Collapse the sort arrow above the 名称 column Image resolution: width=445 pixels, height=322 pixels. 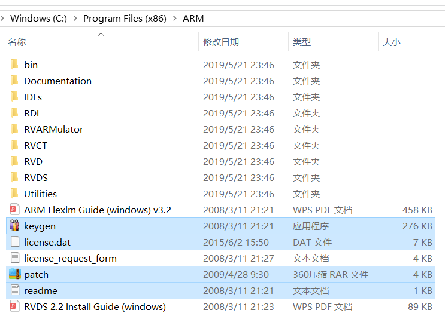tap(101, 34)
